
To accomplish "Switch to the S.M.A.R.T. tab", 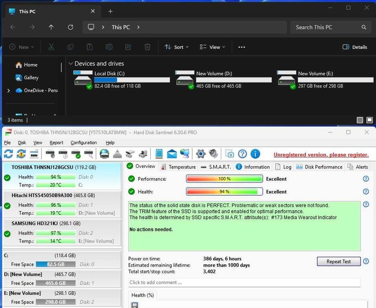I will pos(216,167).
